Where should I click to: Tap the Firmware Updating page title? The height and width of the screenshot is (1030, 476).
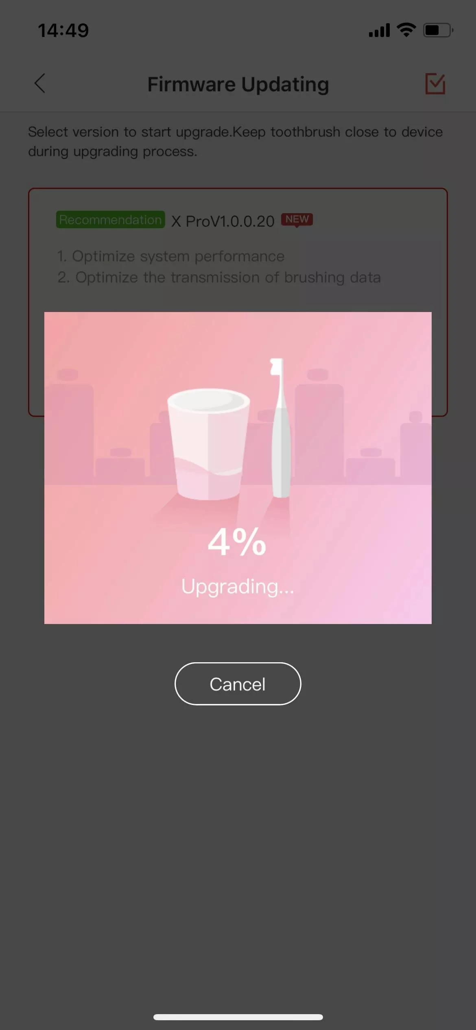click(238, 84)
